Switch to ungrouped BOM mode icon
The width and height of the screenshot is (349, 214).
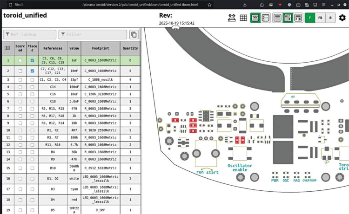coord(265,18)
